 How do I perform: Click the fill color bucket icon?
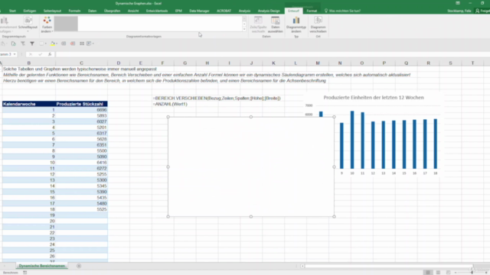coord(53,44)
